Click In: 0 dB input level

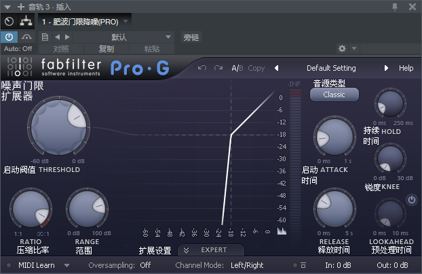338,265
